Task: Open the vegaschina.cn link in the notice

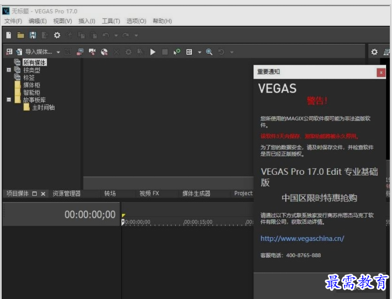Action: 302,238
